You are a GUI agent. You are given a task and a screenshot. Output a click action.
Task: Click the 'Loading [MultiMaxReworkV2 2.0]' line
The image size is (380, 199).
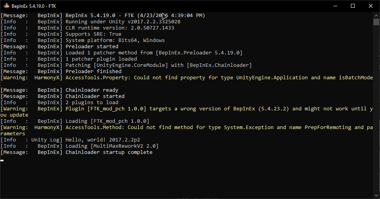[x=80, y=146]
